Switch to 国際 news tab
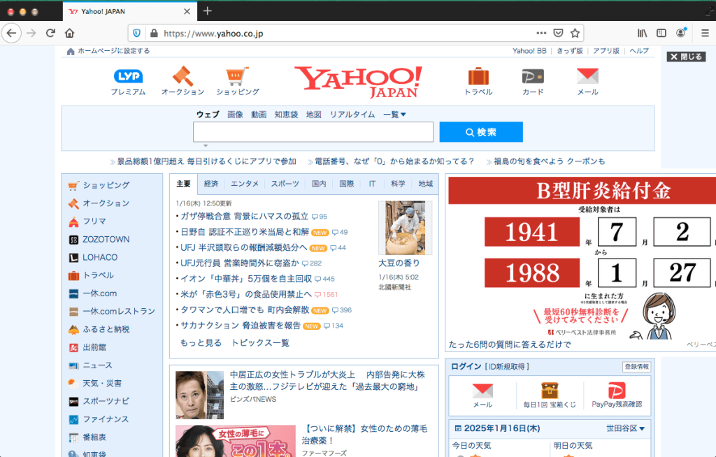This screenshot has width=716, height=457. pyautogui.click(x=347, y=184)
